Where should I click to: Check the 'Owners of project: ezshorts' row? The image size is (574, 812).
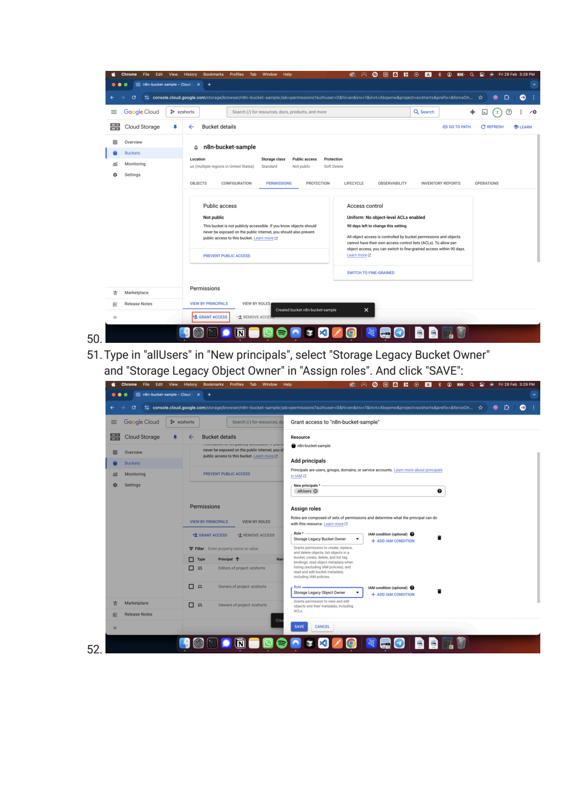191,586
